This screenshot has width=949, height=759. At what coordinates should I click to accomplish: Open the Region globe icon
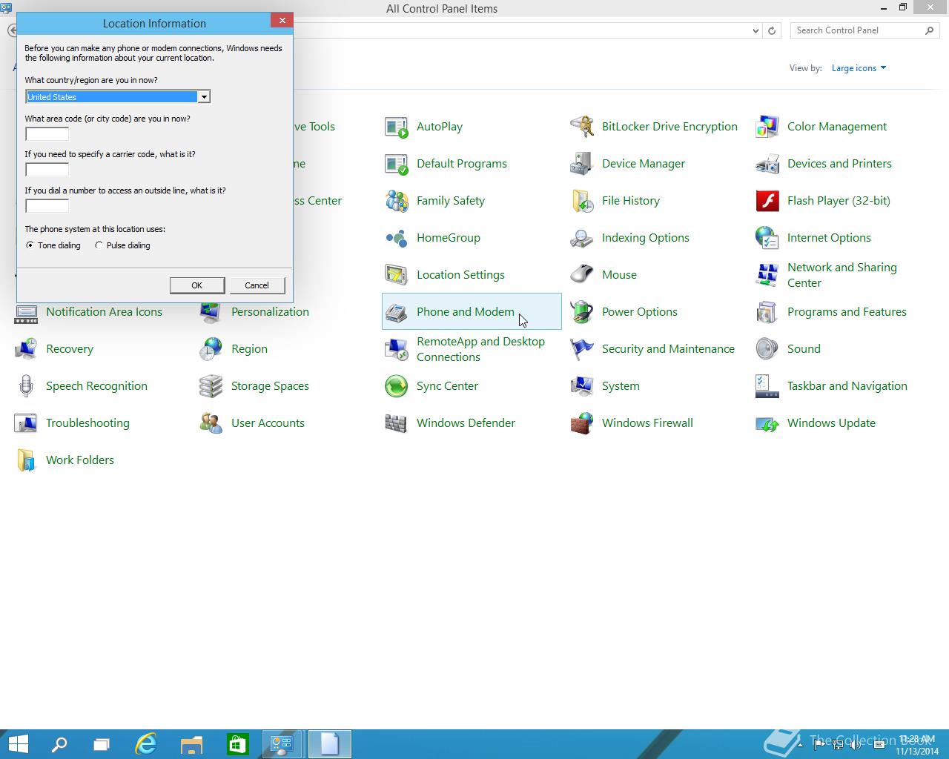point(211,349)
